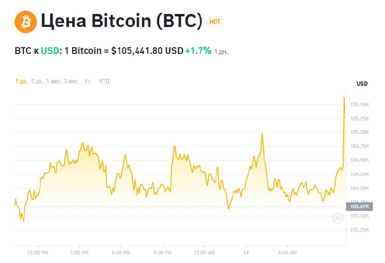Click the $105,441.80 USD price text
Image resolution: width=385 pixels, height=263 pixels.
(x=147, y=51)
